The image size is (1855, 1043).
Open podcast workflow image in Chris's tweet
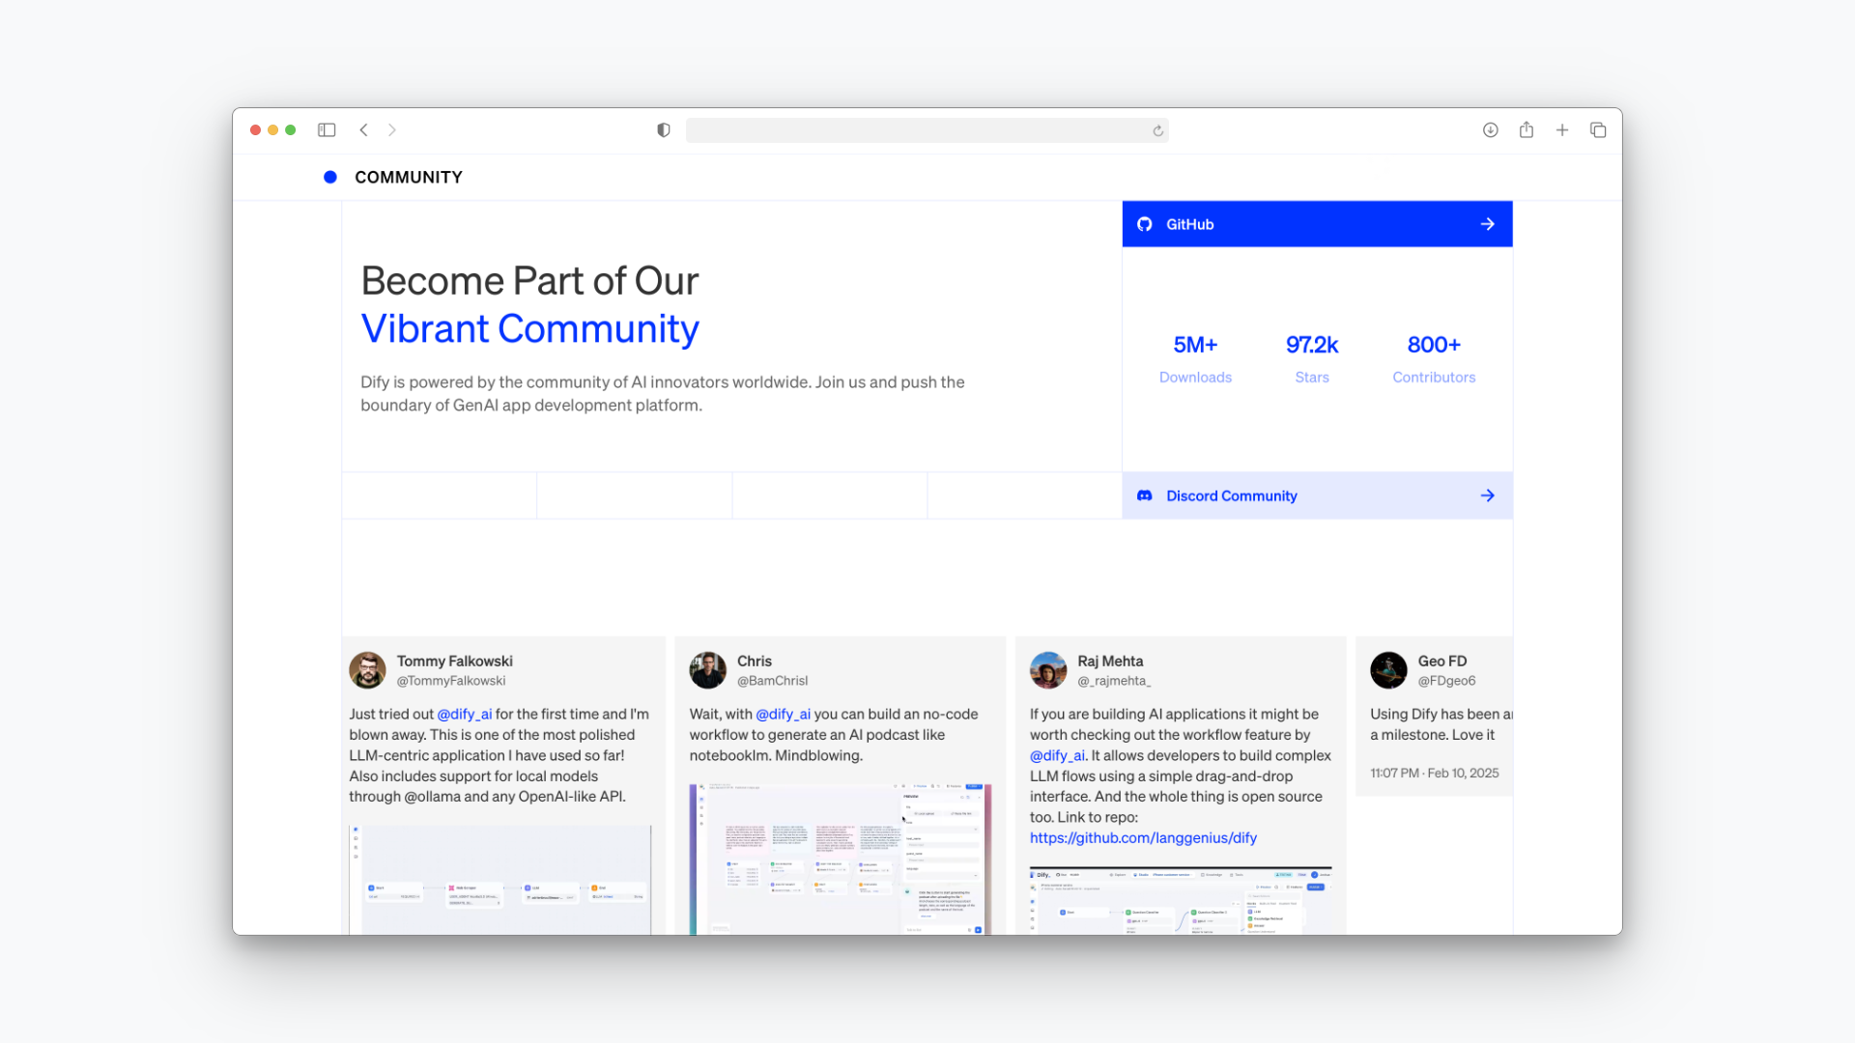coord(841,860)
